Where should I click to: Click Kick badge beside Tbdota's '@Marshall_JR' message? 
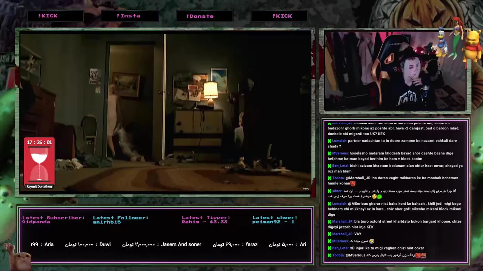pyautogui.click(x=330, y=178)
